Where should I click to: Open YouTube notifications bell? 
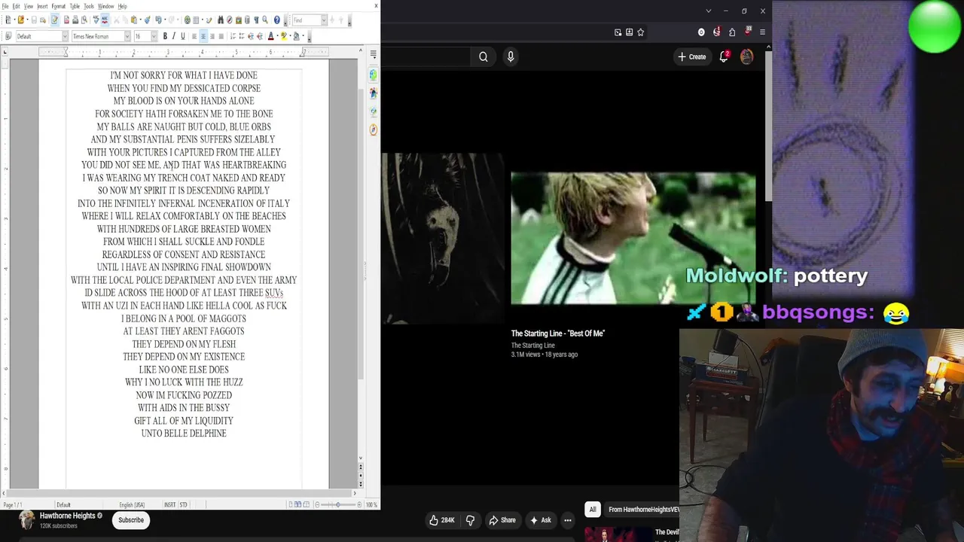pos(724,56)
